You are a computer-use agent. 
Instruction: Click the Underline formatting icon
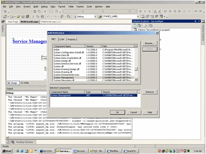point(150,11)
